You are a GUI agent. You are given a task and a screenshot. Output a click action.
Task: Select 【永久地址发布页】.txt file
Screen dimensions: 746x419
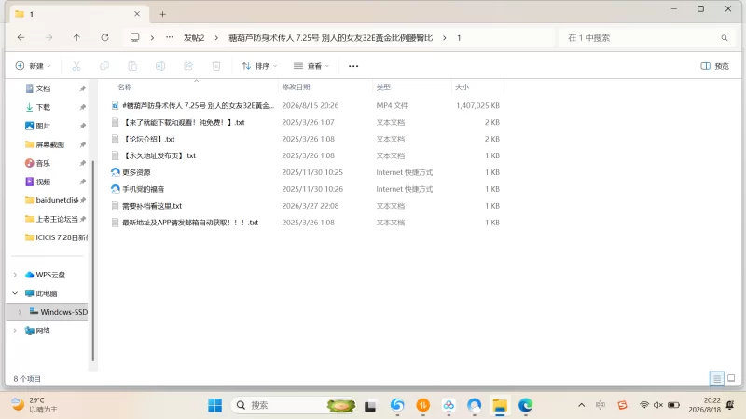coord(306,155)
